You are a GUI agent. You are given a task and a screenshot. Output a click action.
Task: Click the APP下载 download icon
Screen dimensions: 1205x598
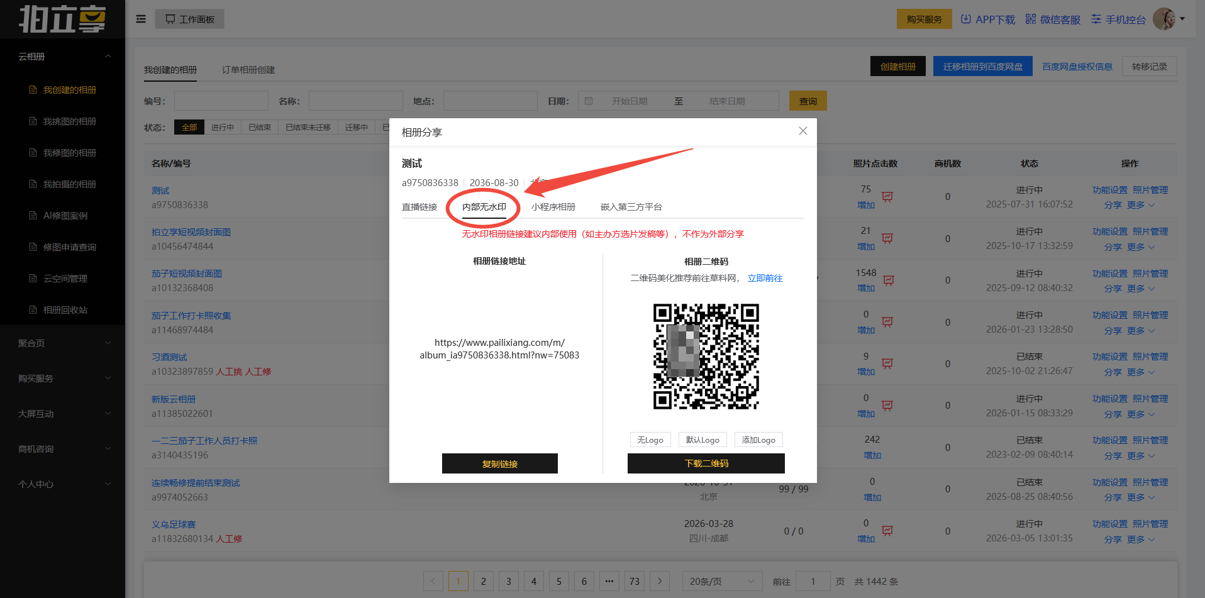tap(966, 19)
